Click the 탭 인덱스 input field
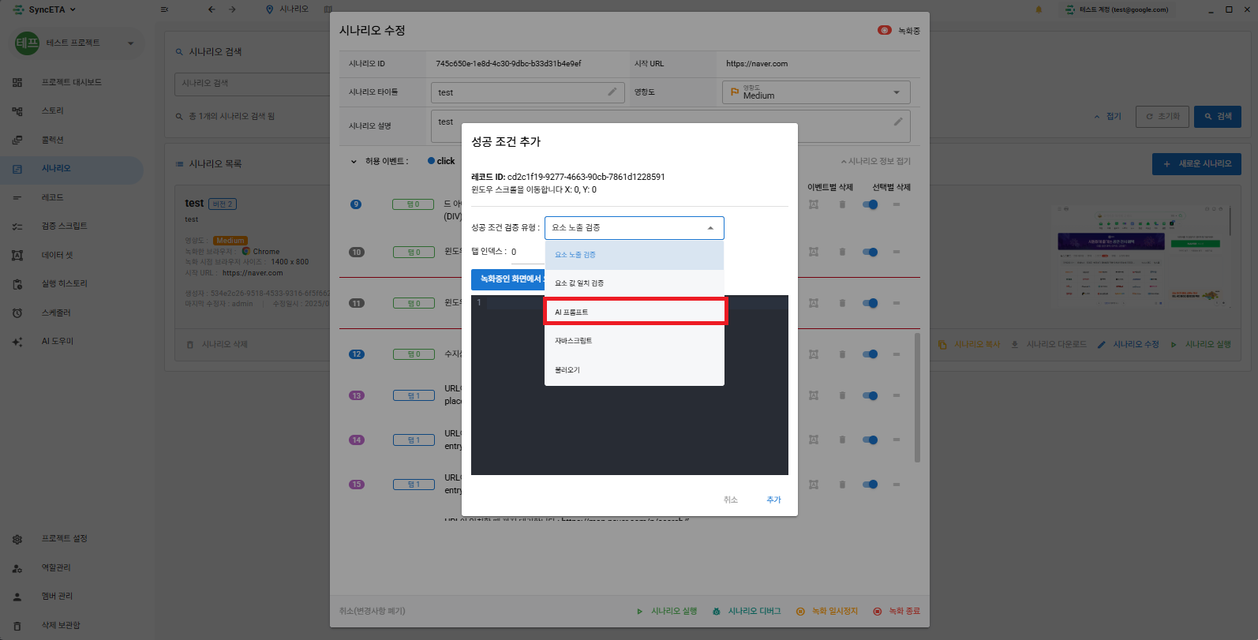The image size is (1258, 640). coord(527,253)
